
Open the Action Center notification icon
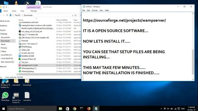(179, 109)
